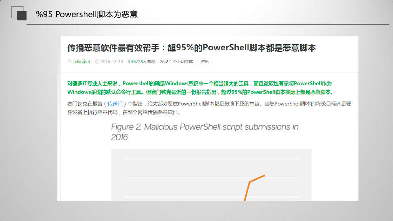Click the green summary paragraph starting 对很多IT专业人士来说
This screenshot has height=221, width=393.
tap(201, 88)
